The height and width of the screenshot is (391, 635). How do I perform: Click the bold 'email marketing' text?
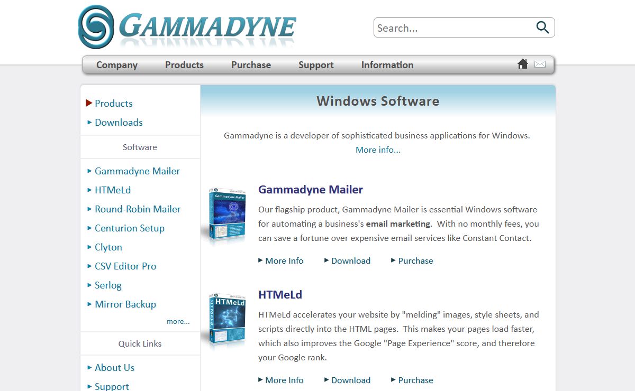click(x=398, y=224)
